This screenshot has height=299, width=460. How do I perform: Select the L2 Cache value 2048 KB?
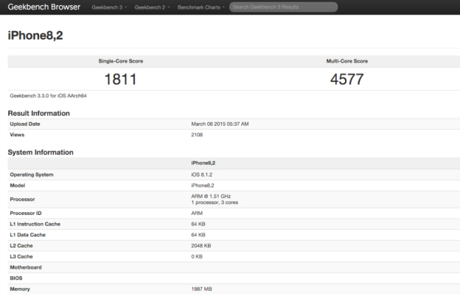coord(201,246)
